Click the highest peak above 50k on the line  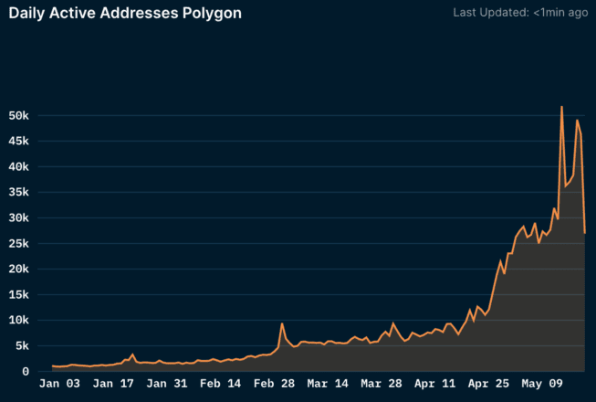tap(561, 107)
